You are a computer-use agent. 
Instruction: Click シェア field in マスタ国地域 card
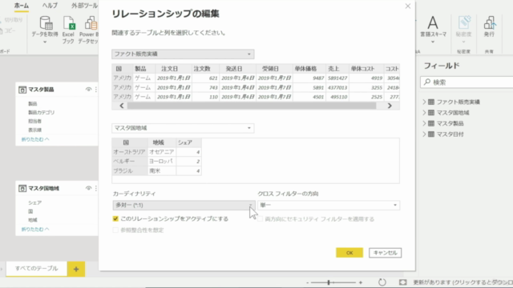[34, 202]
